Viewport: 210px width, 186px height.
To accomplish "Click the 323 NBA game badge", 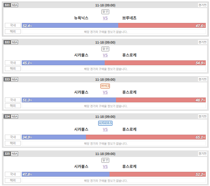I will (11, 79).
